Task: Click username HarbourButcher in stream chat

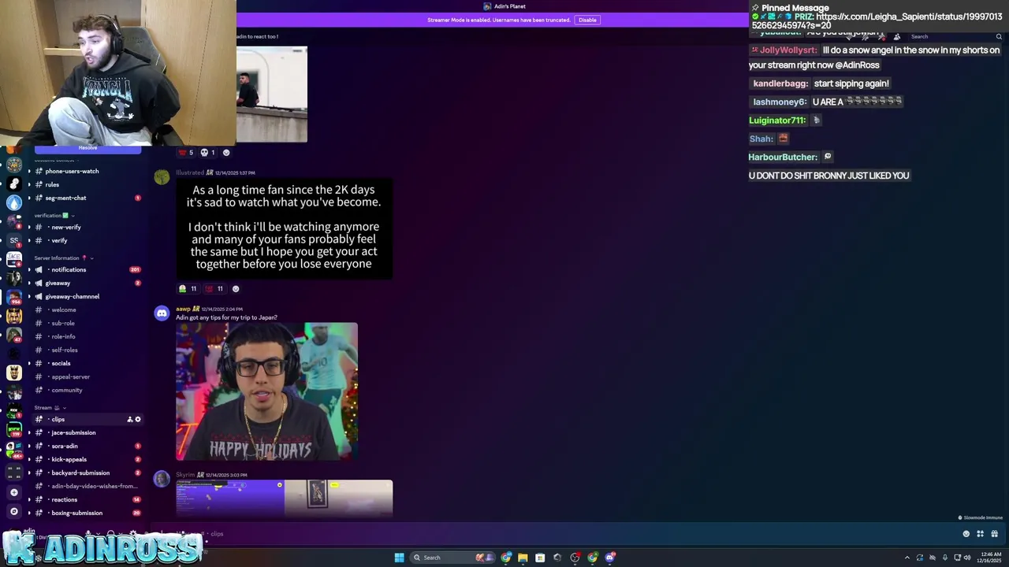Action: 783,157
